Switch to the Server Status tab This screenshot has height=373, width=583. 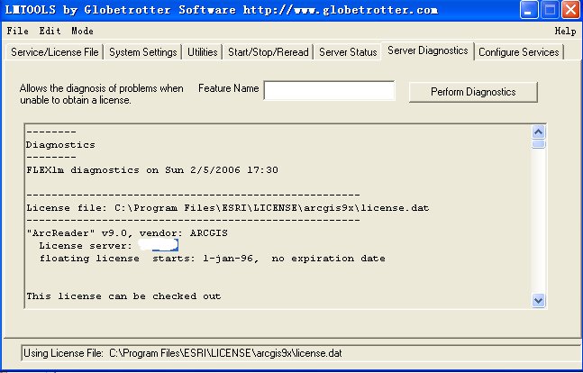coord(348,52)
